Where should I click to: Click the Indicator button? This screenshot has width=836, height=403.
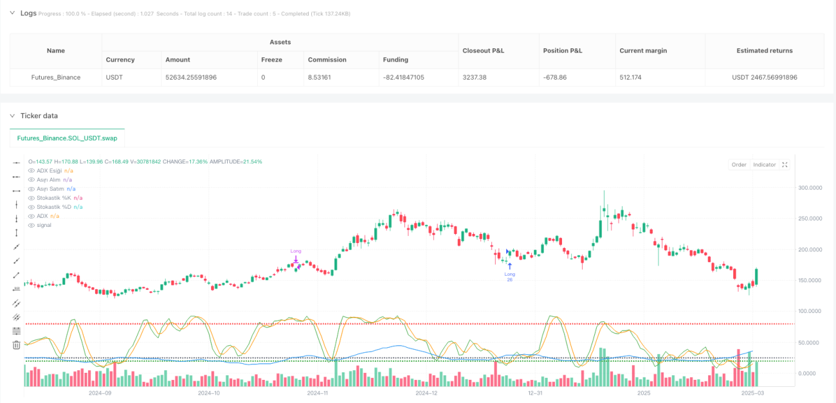(x=765, y=165)
